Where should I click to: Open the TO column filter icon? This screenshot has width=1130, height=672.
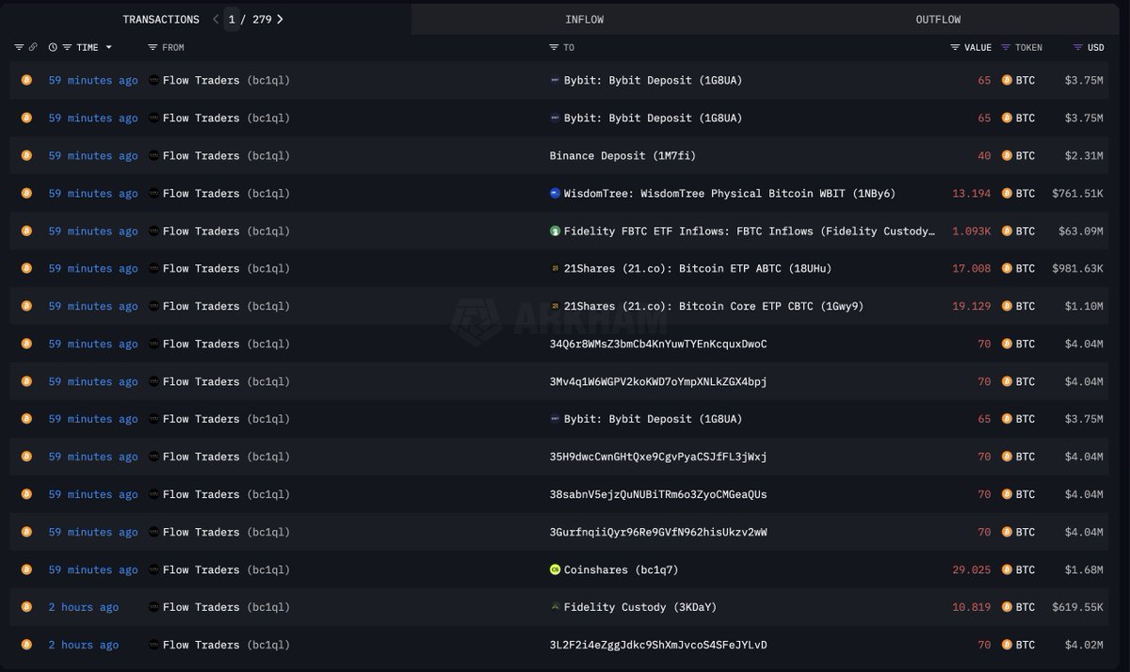(555, 47)
